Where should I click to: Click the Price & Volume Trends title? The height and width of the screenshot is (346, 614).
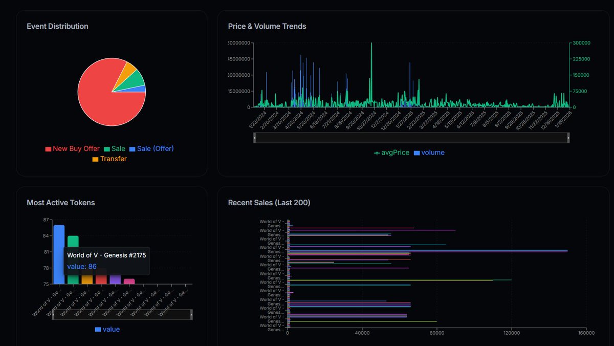click(x=267, y=26)
